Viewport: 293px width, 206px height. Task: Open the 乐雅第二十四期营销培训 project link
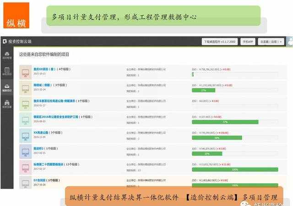[x=52, y=164]
